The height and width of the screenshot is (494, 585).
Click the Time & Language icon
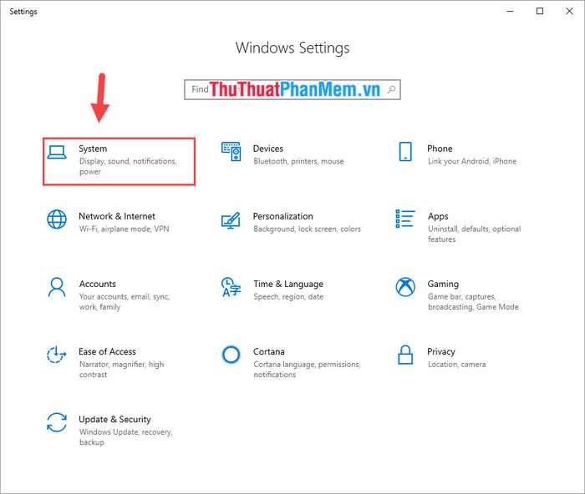coord(231,287)
